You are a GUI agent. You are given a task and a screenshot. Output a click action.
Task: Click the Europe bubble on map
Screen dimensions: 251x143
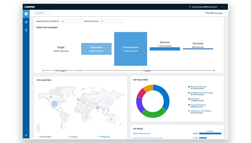[x=78, y=100]
